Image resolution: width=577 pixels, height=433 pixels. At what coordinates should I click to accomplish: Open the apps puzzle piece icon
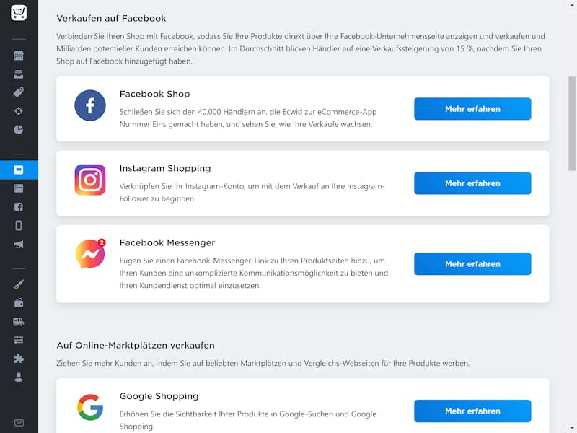[19, 359]
